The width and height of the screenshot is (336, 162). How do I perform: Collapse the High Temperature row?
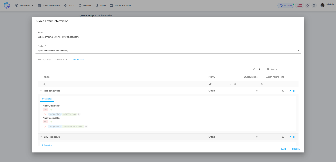[x=41, y=91]
